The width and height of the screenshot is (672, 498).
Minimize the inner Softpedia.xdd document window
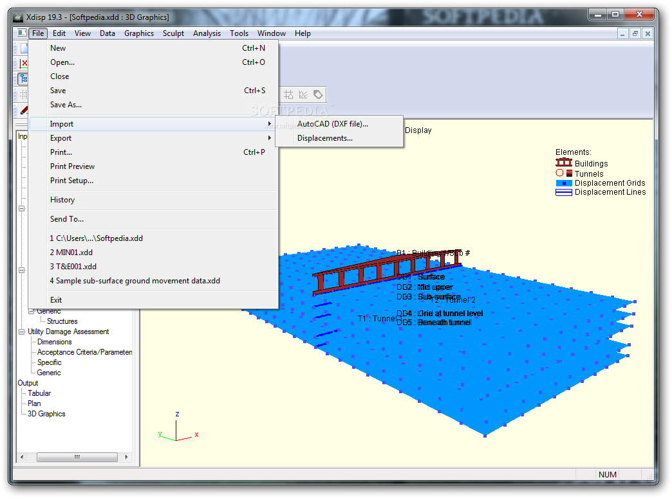pos(622,34)
